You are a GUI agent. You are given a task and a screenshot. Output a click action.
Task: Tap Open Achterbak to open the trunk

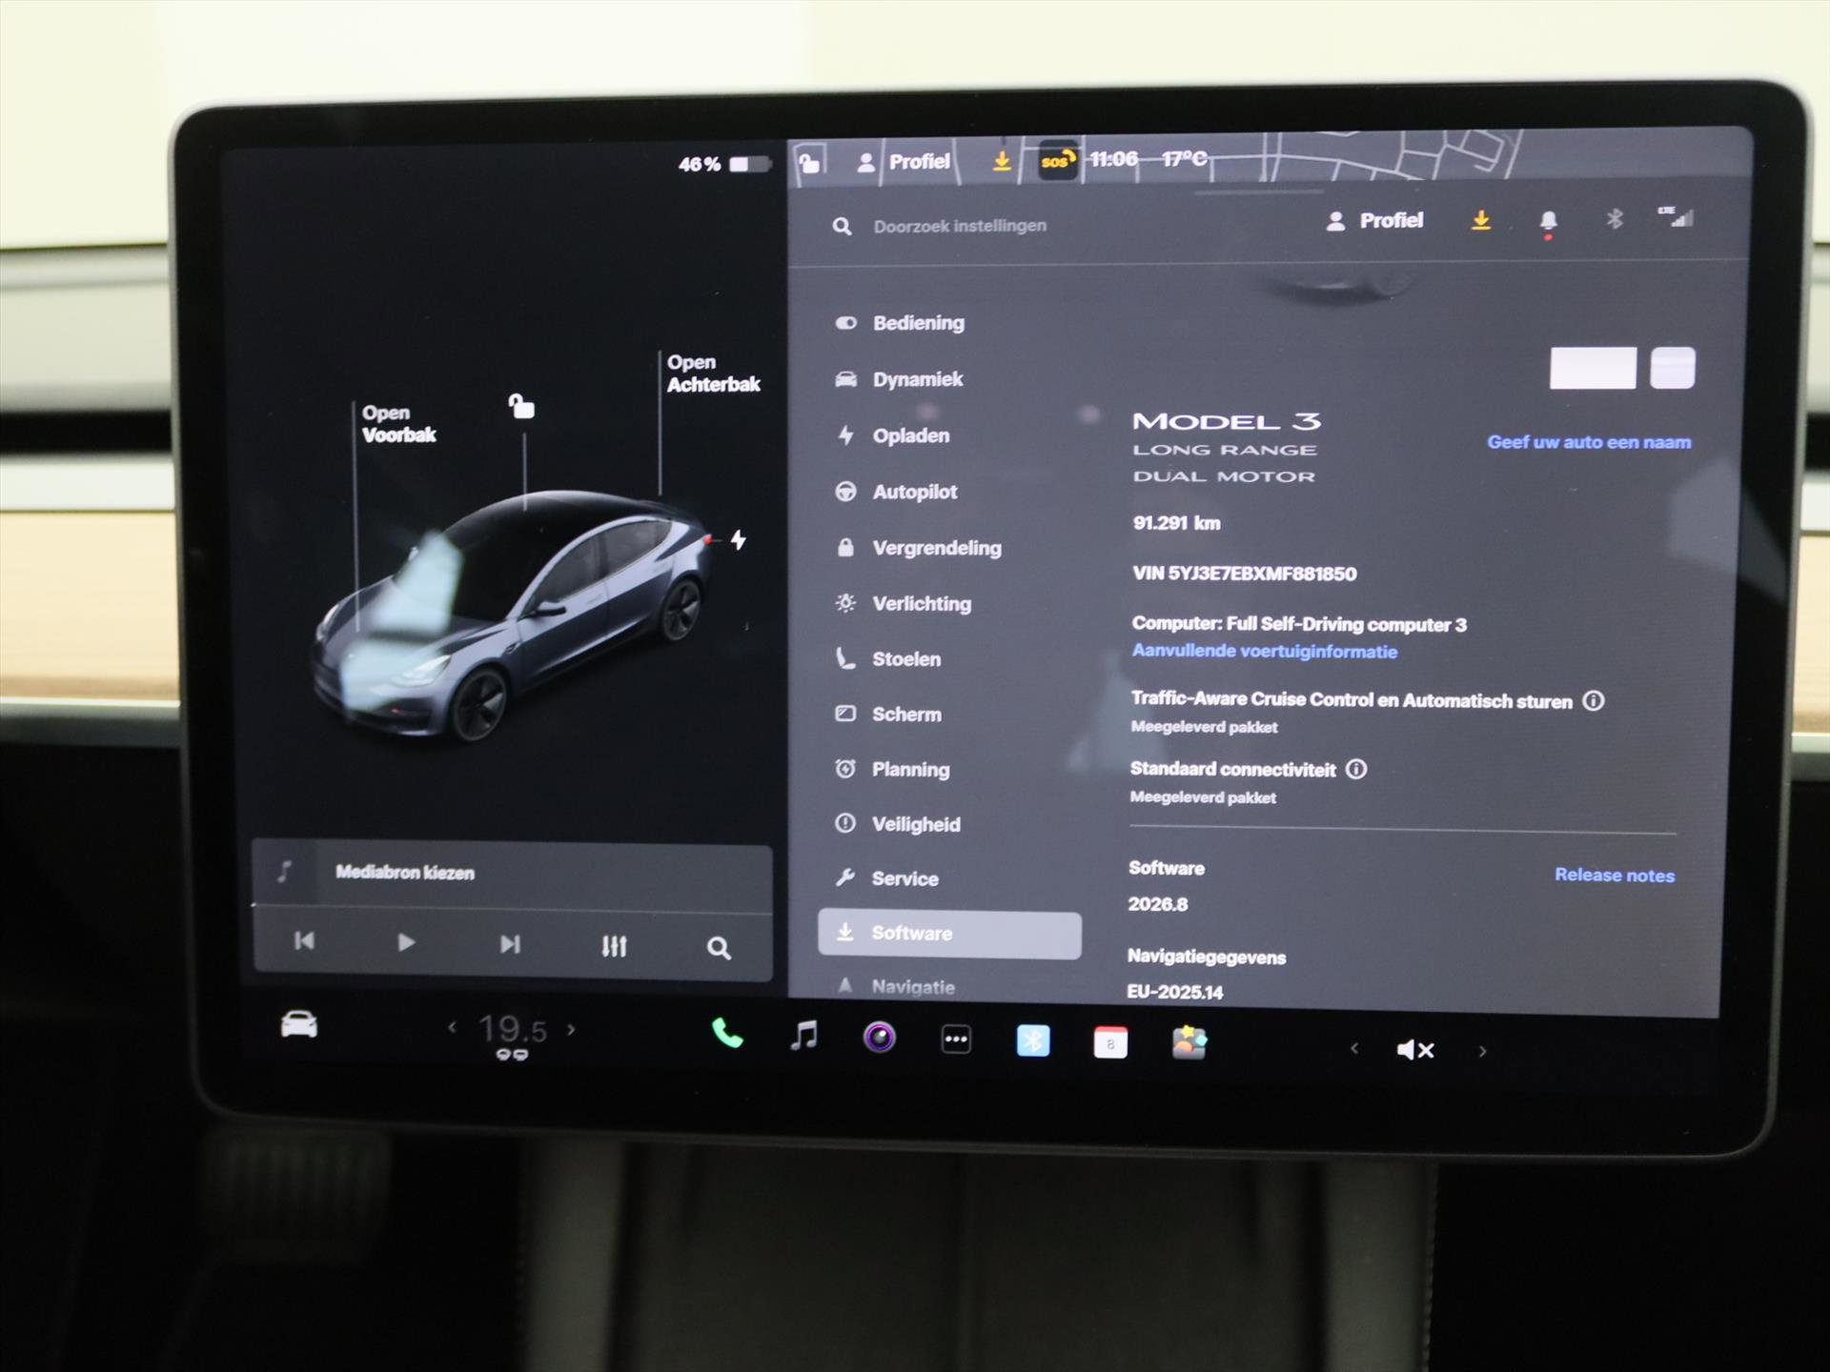point(713,373)
